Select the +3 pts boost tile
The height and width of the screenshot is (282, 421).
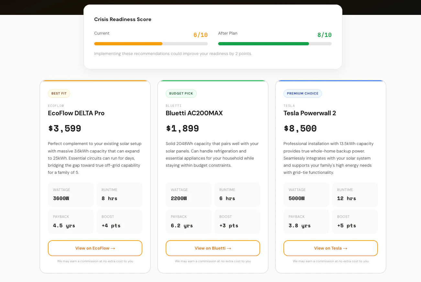tap(237, 221)
